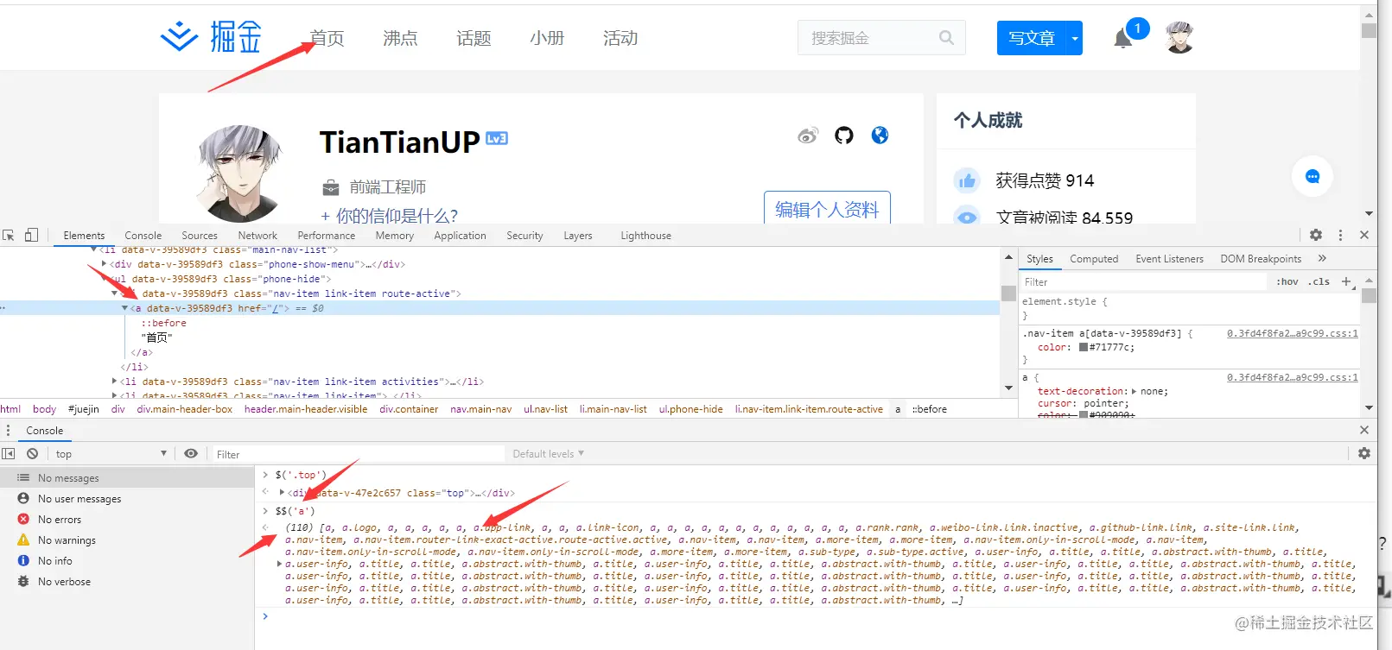
Task: Go to 沸点 in site navigation
Action: pos(400,38)
